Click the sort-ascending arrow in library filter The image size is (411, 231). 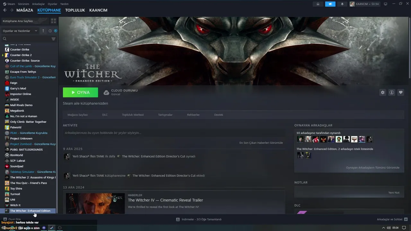point(43,31)
